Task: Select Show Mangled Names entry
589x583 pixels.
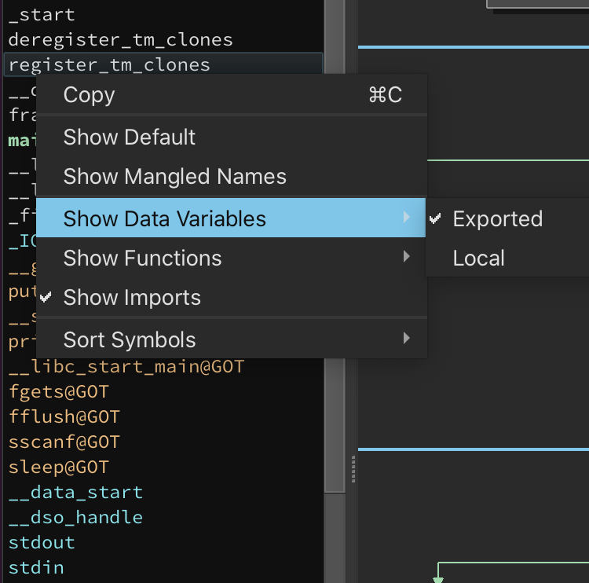Action: 232,176
